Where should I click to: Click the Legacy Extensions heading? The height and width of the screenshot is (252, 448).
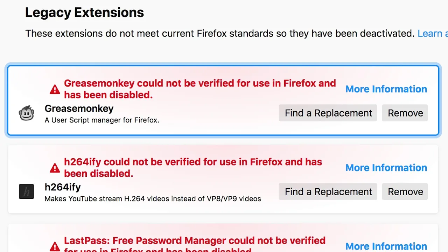coord(84,13)
